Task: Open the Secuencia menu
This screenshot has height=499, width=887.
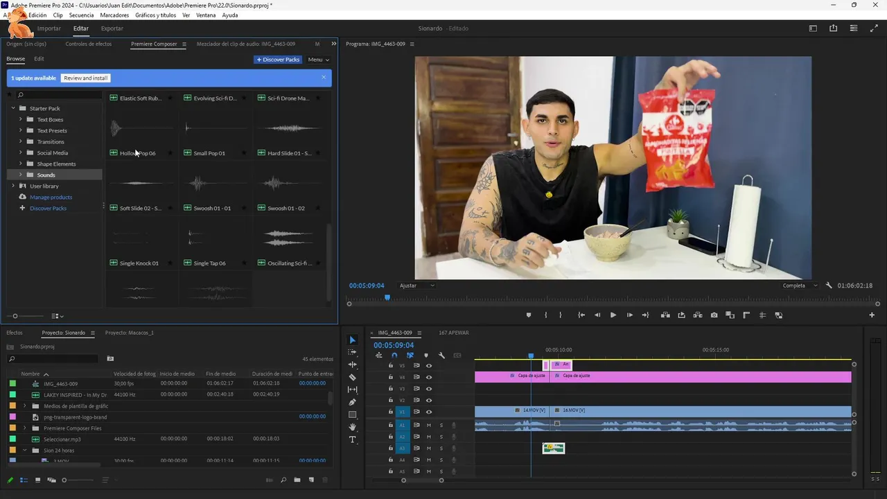Action: [82, 15]
